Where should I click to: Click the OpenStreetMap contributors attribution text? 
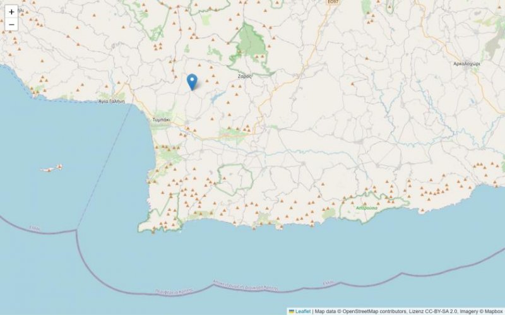click(374, 311)
